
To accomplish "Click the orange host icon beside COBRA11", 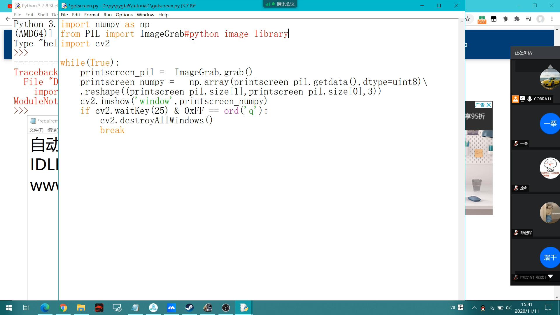I will coord(515,99).
